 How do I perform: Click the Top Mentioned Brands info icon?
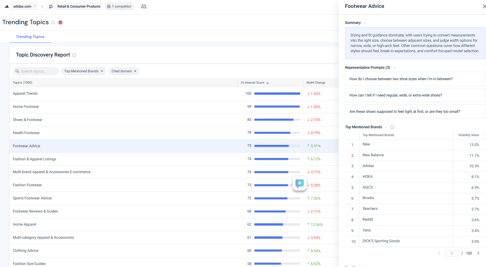coord(392,127)
